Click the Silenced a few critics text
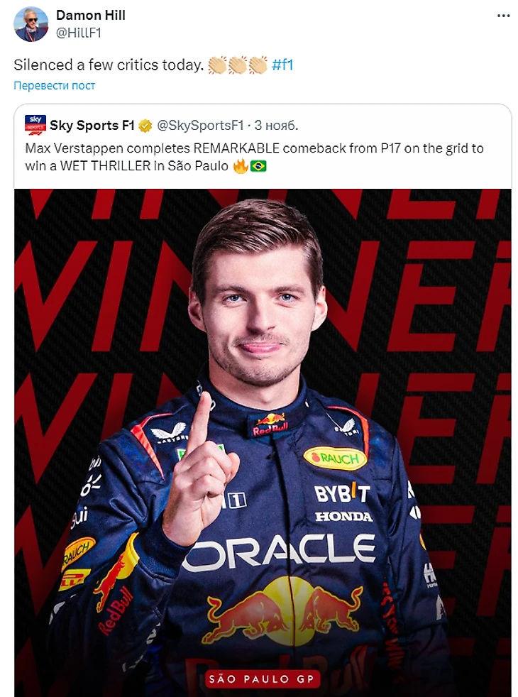The height and width of the screenshot is (697, 518). (109, 65)
